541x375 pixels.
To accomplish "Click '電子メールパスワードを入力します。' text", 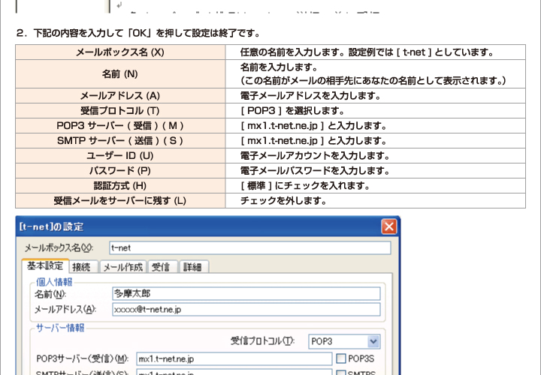I will tap(315, 170).
